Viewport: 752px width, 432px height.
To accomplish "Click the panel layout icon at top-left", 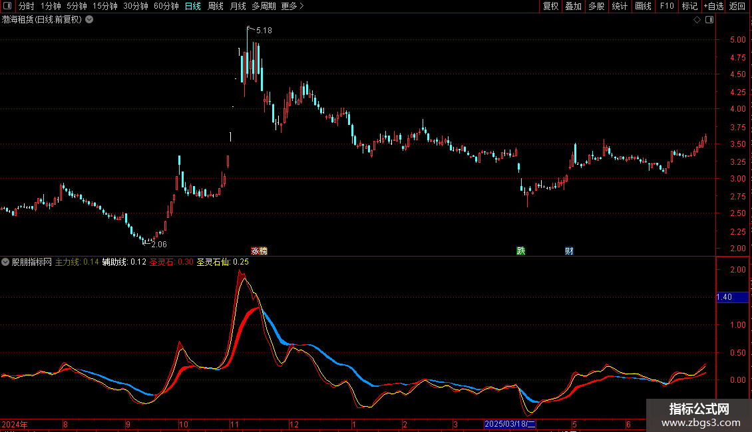I will 7,6.
